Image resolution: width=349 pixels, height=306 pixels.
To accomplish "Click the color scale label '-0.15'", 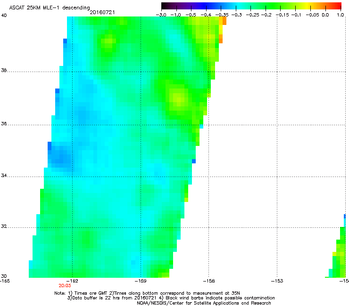I will pyautogui.click(x=282, y=15).
